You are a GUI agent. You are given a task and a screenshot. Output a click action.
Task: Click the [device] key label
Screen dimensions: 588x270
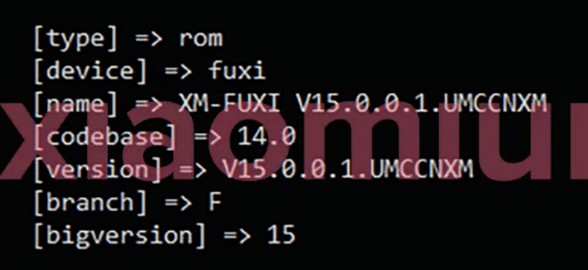click(x=90, y=72)
